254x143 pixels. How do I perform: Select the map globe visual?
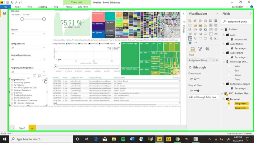pos(216,30)
